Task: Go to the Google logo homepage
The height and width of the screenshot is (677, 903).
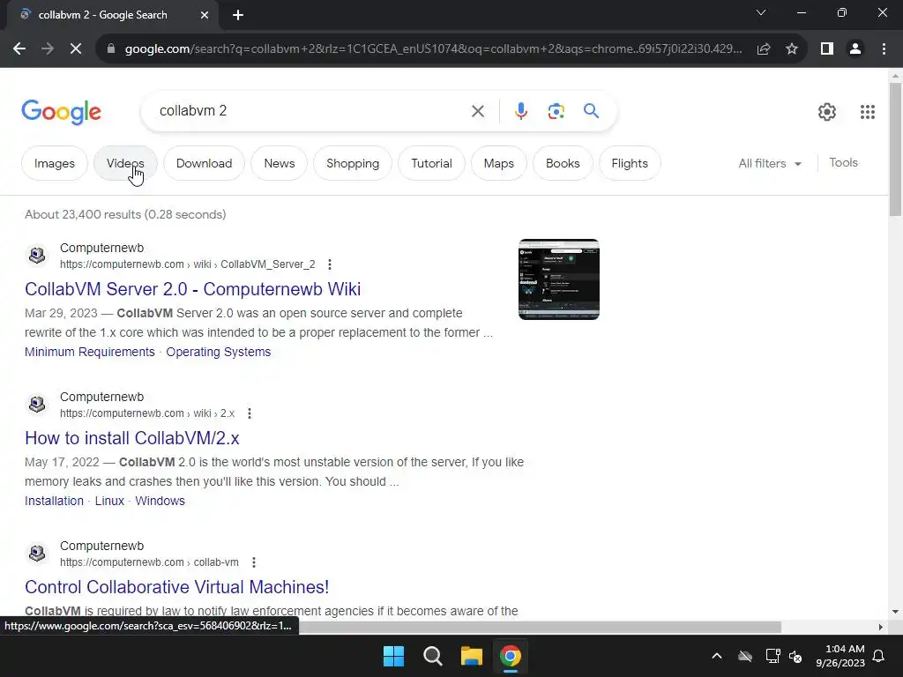Action: pyautogui.click(x=61, y=112)
